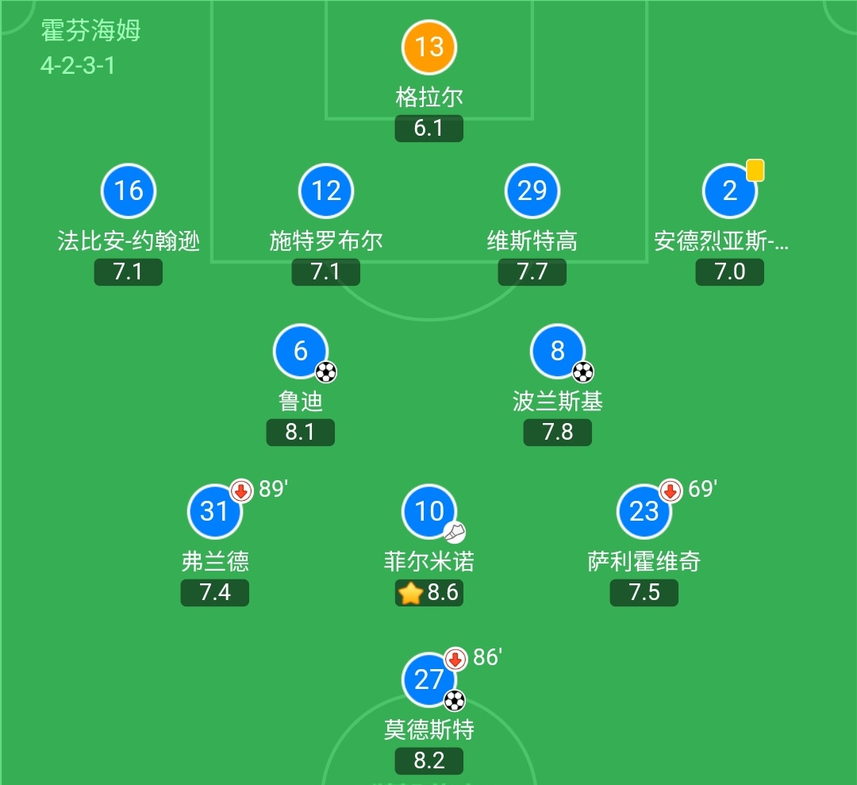
Task: Click the 7.7 rating badge under 维斯特高
Action: [532, 272]
